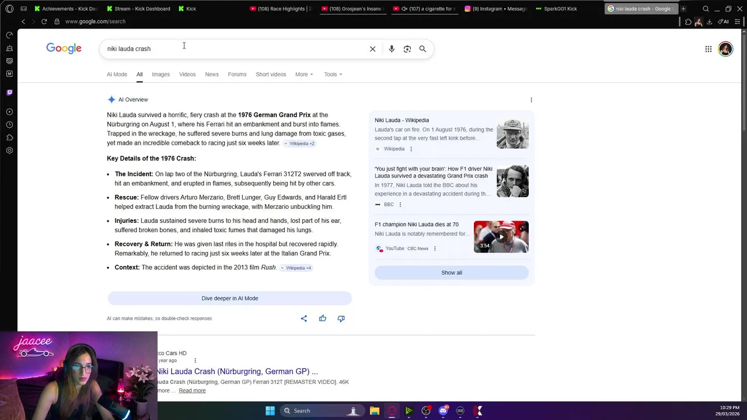This screenshot has width=747, height=420.
Task: Switch to AI Mode tab
Action: (x=117, y=74)
